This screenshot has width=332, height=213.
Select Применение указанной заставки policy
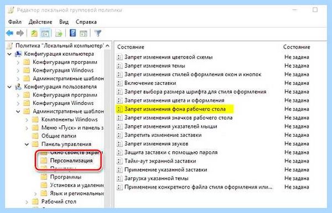point(165,170)
